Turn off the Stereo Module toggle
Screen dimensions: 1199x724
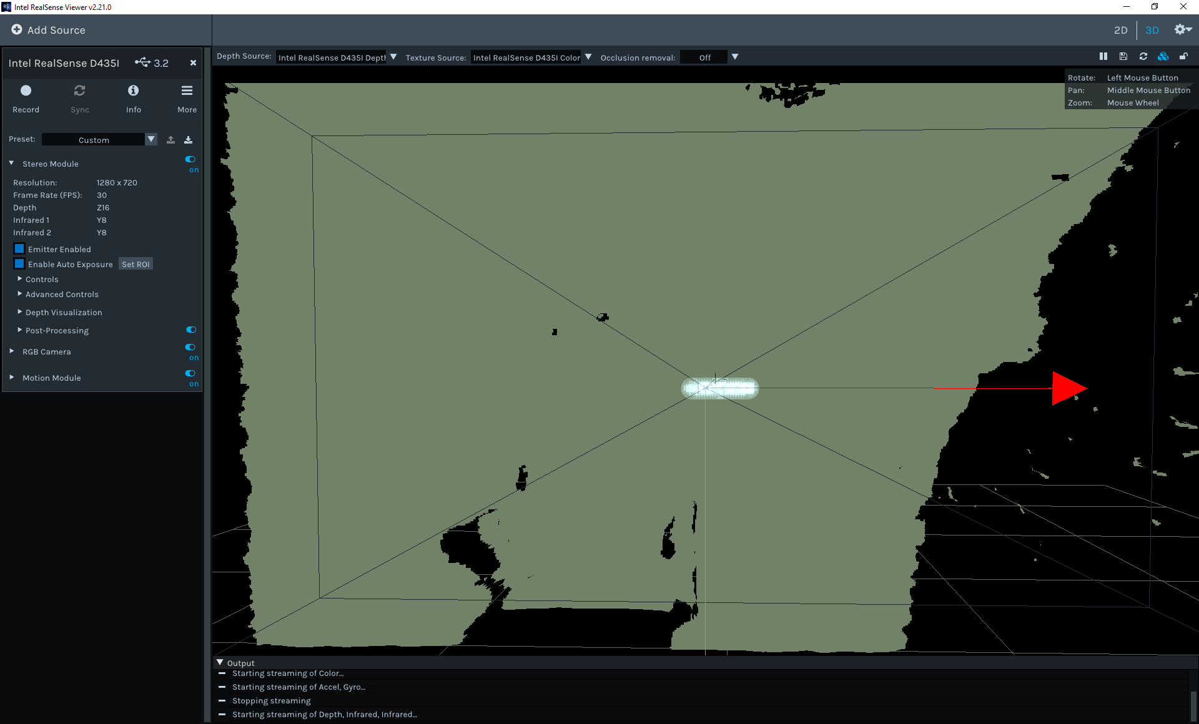pyautogui.click(x=190, y=159)
